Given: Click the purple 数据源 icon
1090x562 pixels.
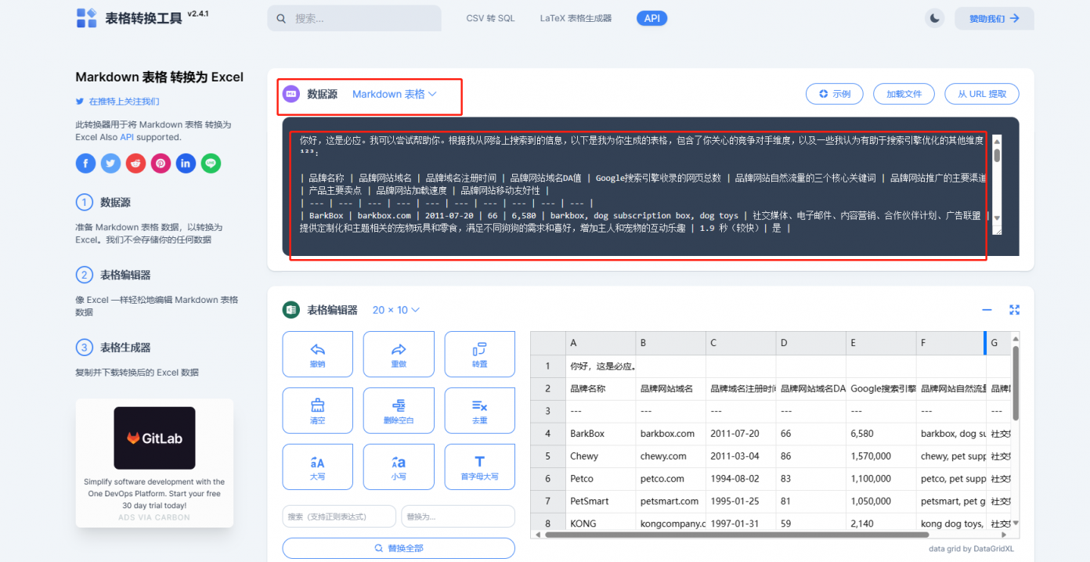Looking at the screenshot, I should (291, 94).
